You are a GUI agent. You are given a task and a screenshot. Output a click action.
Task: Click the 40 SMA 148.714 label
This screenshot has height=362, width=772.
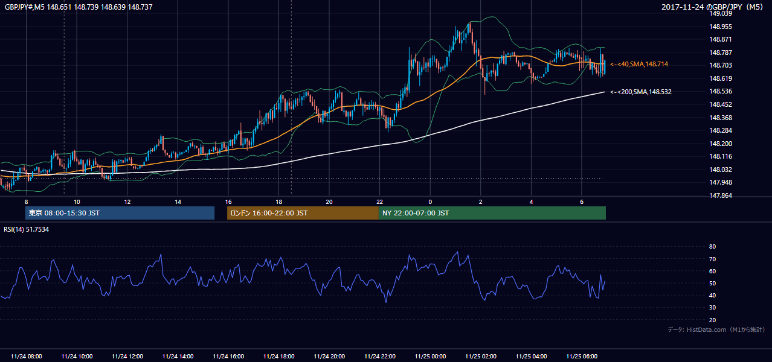pyautogui.click(x=639, y=64)
